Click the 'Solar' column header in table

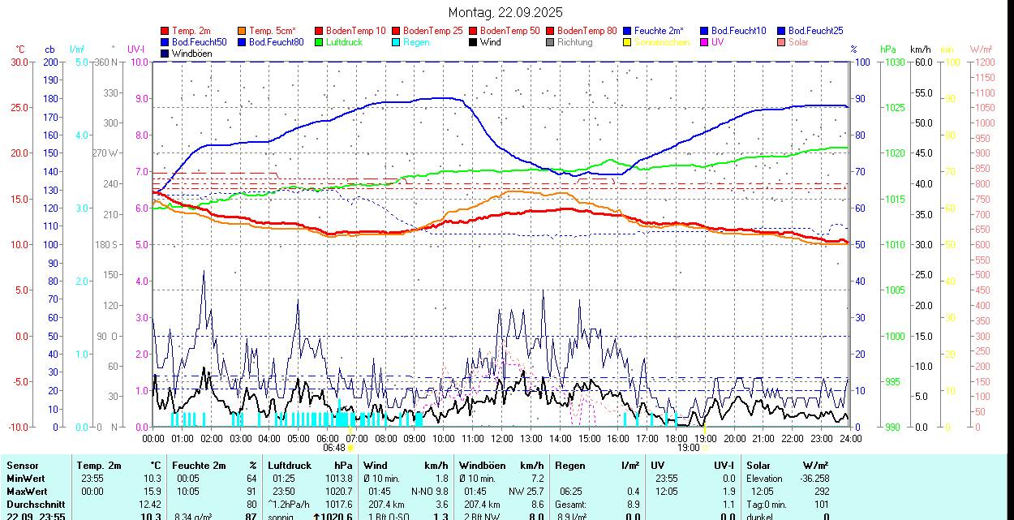click(x=758, y=466)
